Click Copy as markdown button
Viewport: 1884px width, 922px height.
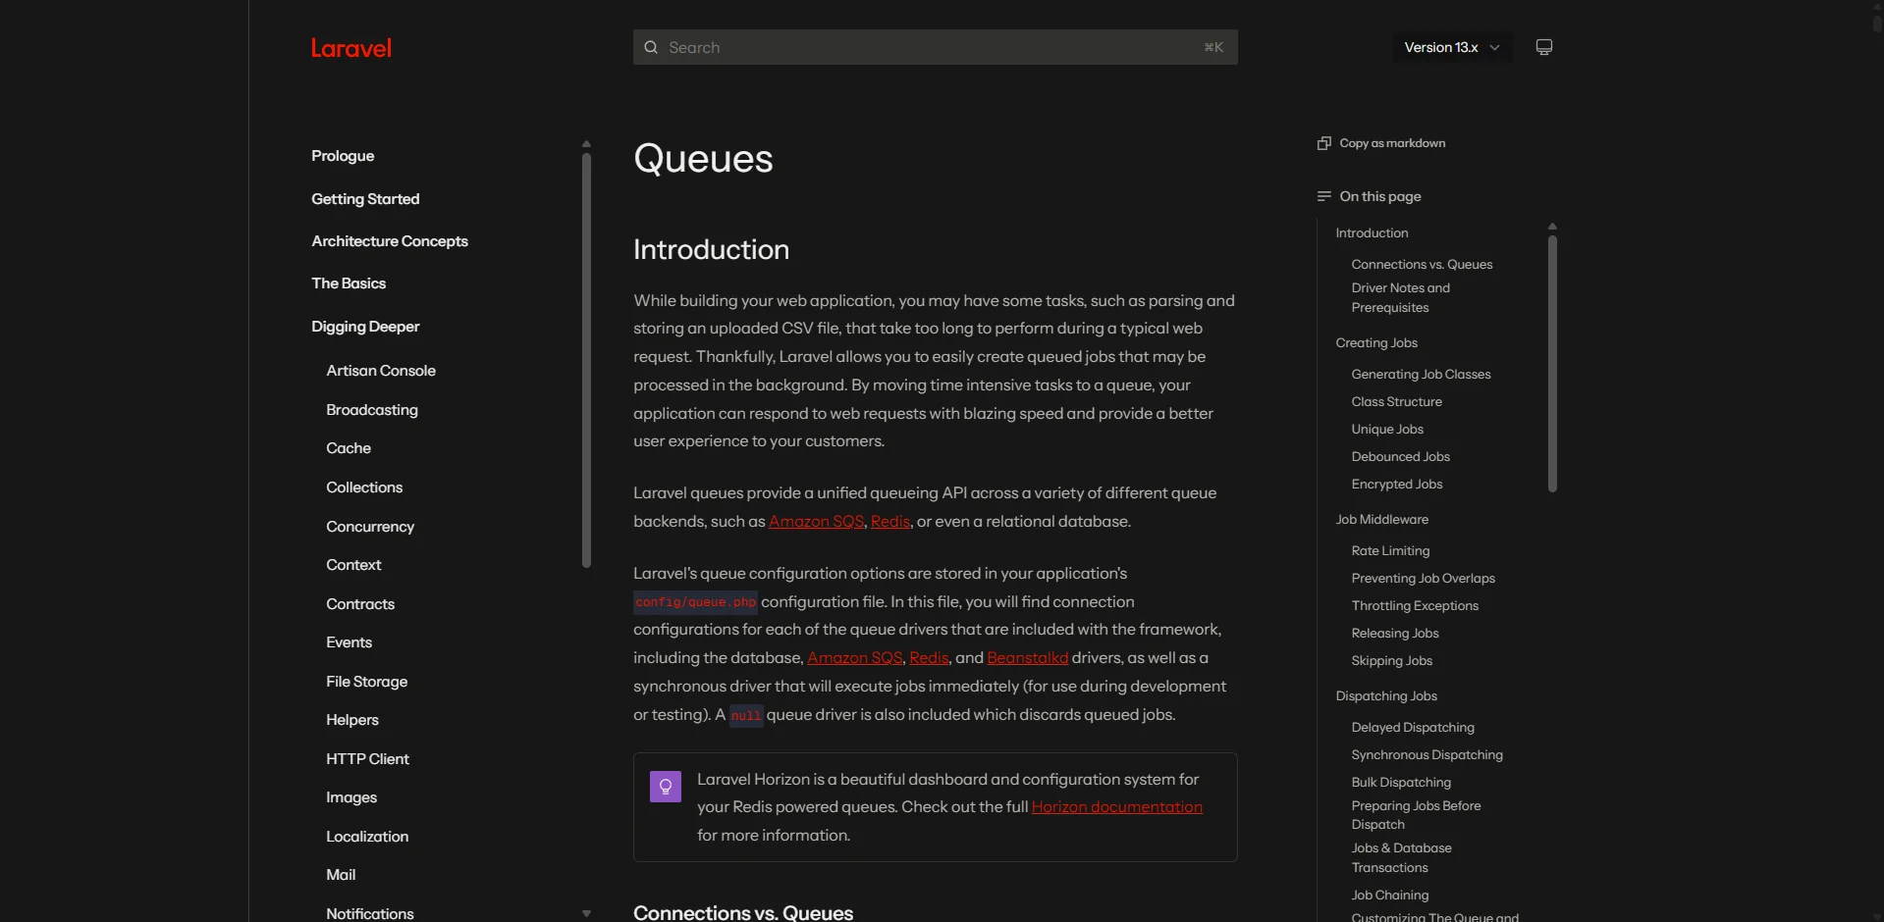1381,143
